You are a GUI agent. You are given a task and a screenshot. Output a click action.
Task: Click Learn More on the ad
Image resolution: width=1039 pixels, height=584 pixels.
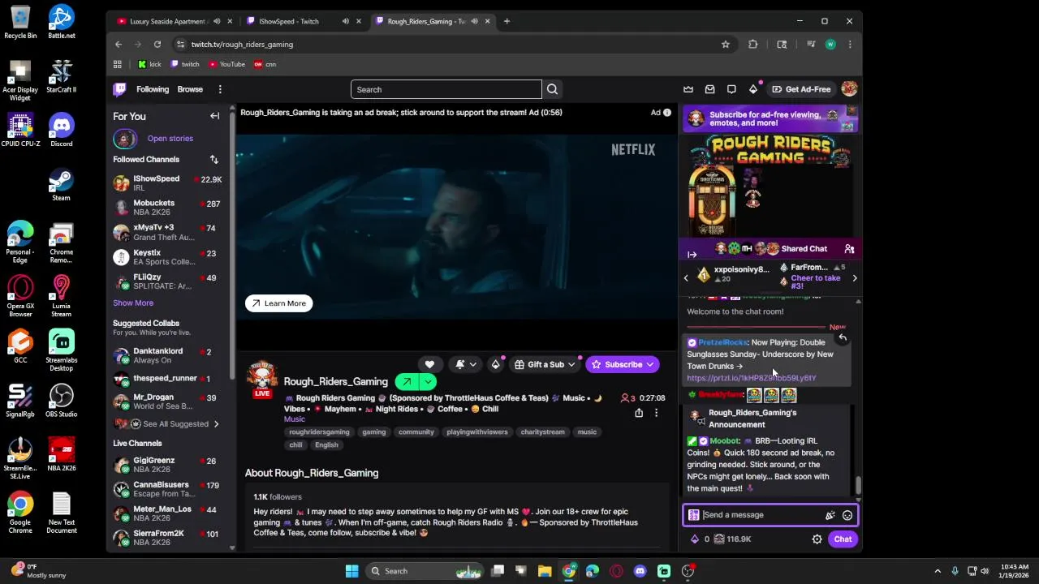[x=278, y=303]
